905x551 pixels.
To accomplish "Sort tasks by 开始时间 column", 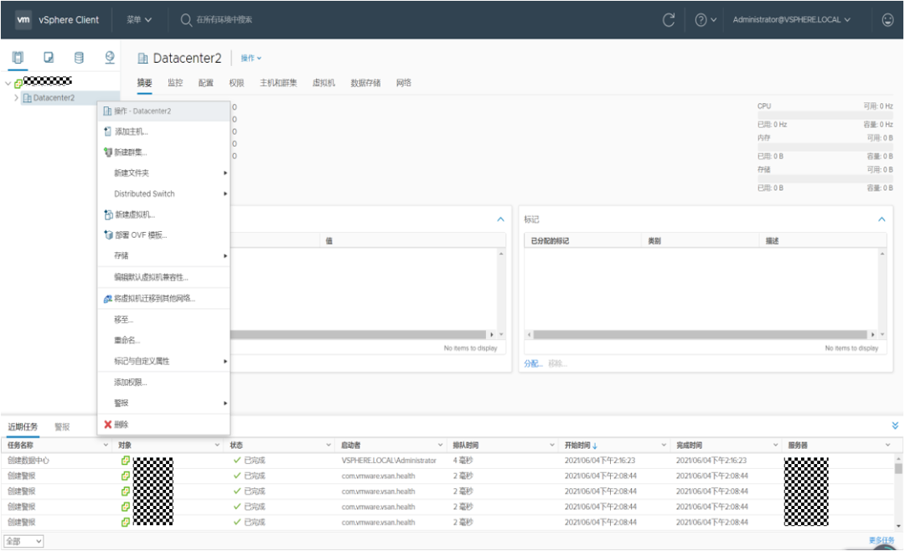I will coord(581,445).
